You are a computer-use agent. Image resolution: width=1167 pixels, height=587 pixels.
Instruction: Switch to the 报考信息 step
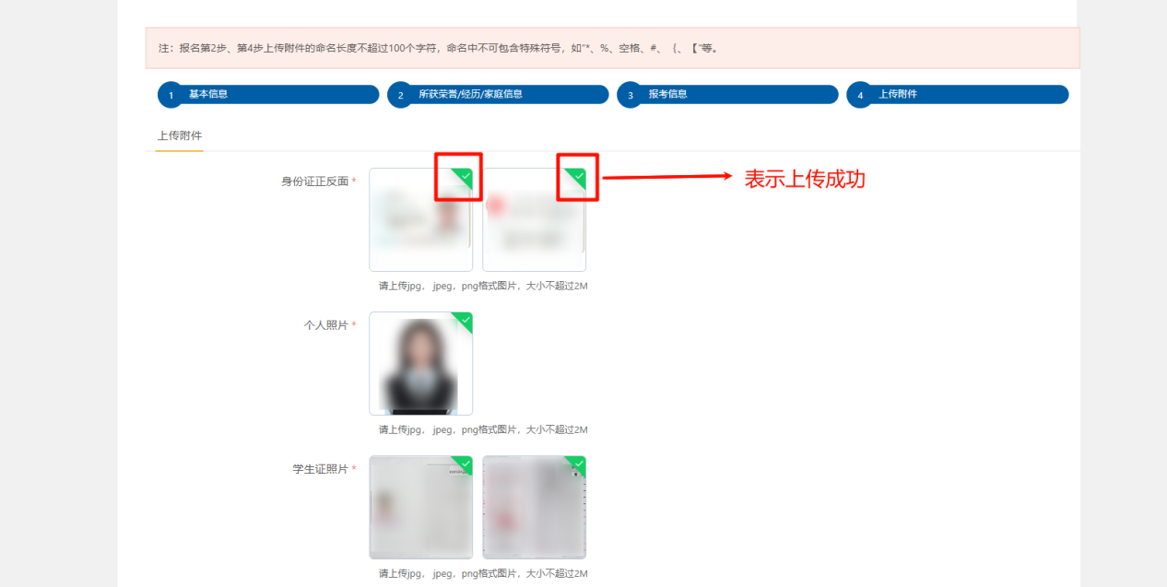click(667, 94)
